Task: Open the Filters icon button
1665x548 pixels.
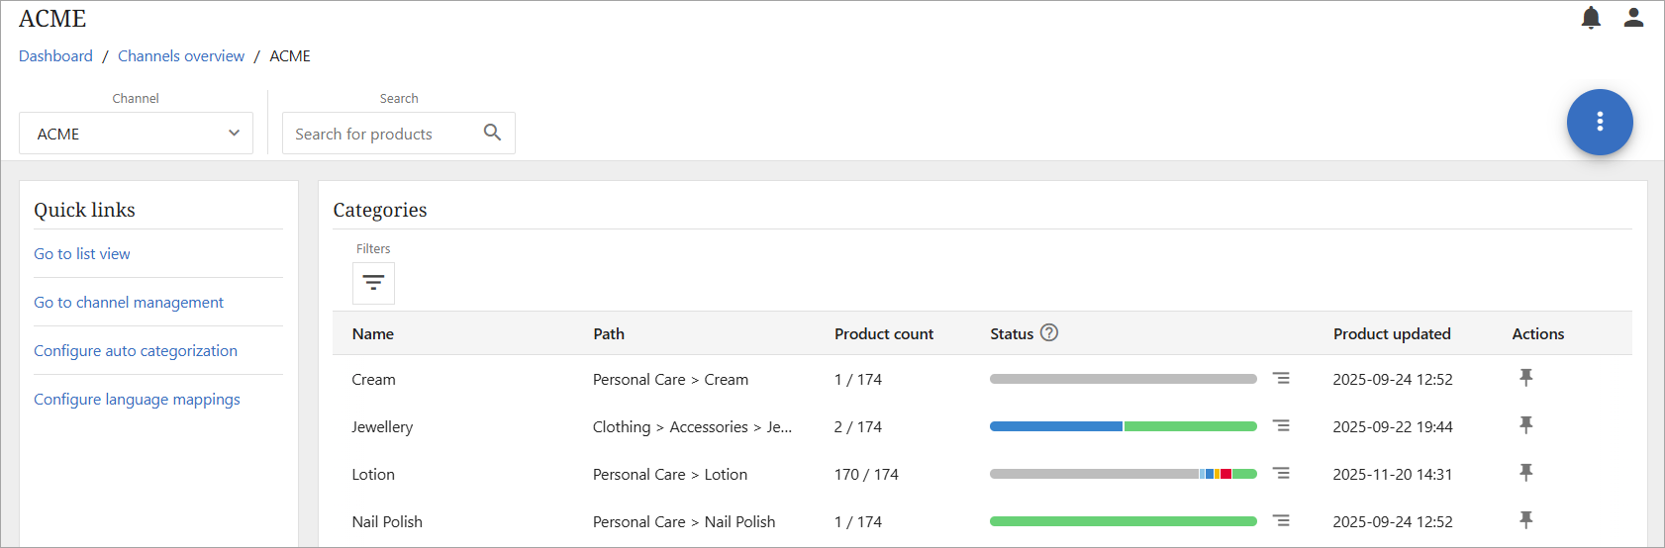Action: click(x=373, y=283)
